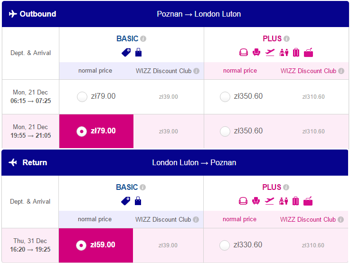
Task: Click return PLUS airport check-in desk icon
Action: 284,201
